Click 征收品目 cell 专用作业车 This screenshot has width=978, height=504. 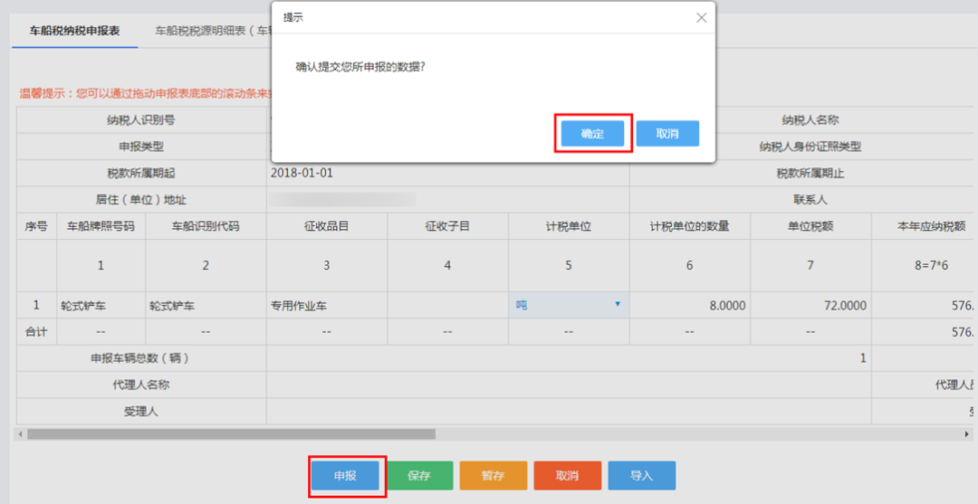coord(326,306)
